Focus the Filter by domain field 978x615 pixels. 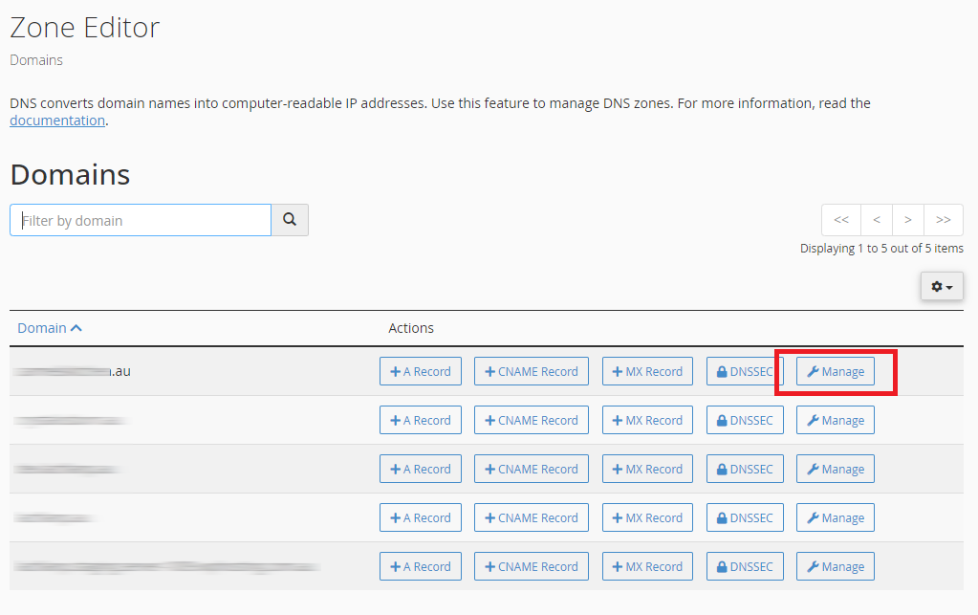point(141,220)
